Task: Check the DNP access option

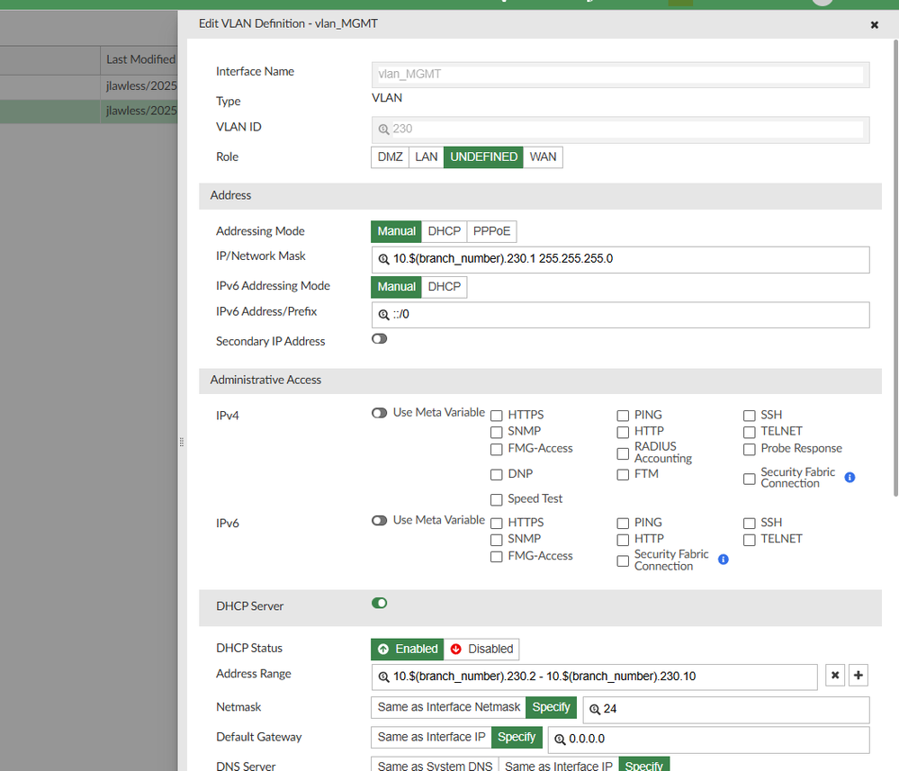Action: pyautogui.click(x=497, y=475)
